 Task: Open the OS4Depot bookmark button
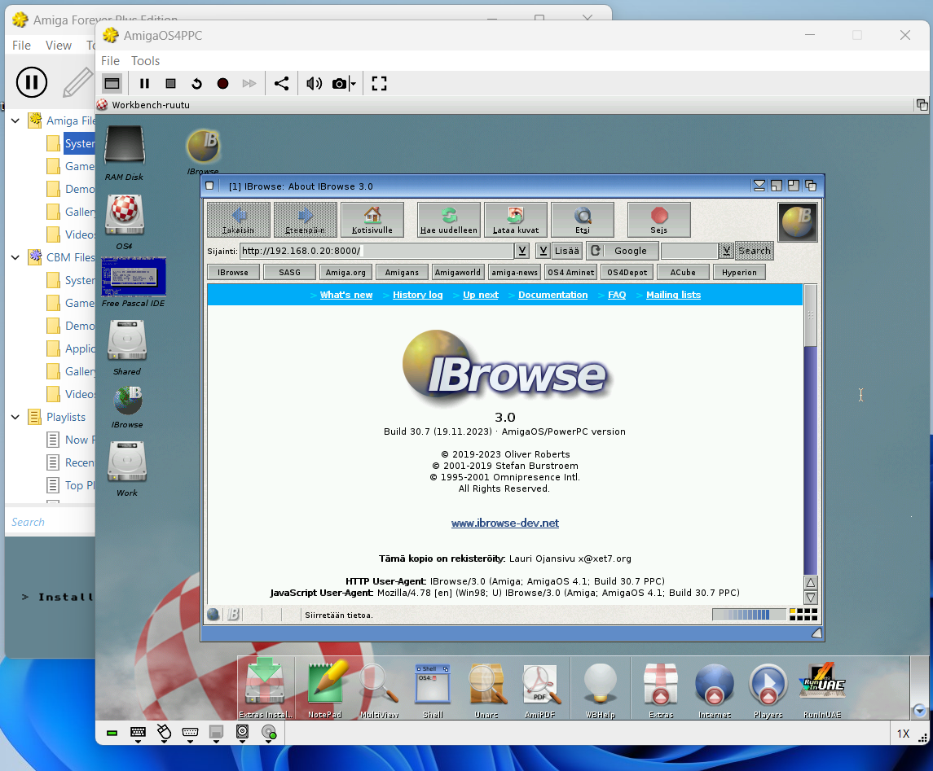(x=627, y=272)
